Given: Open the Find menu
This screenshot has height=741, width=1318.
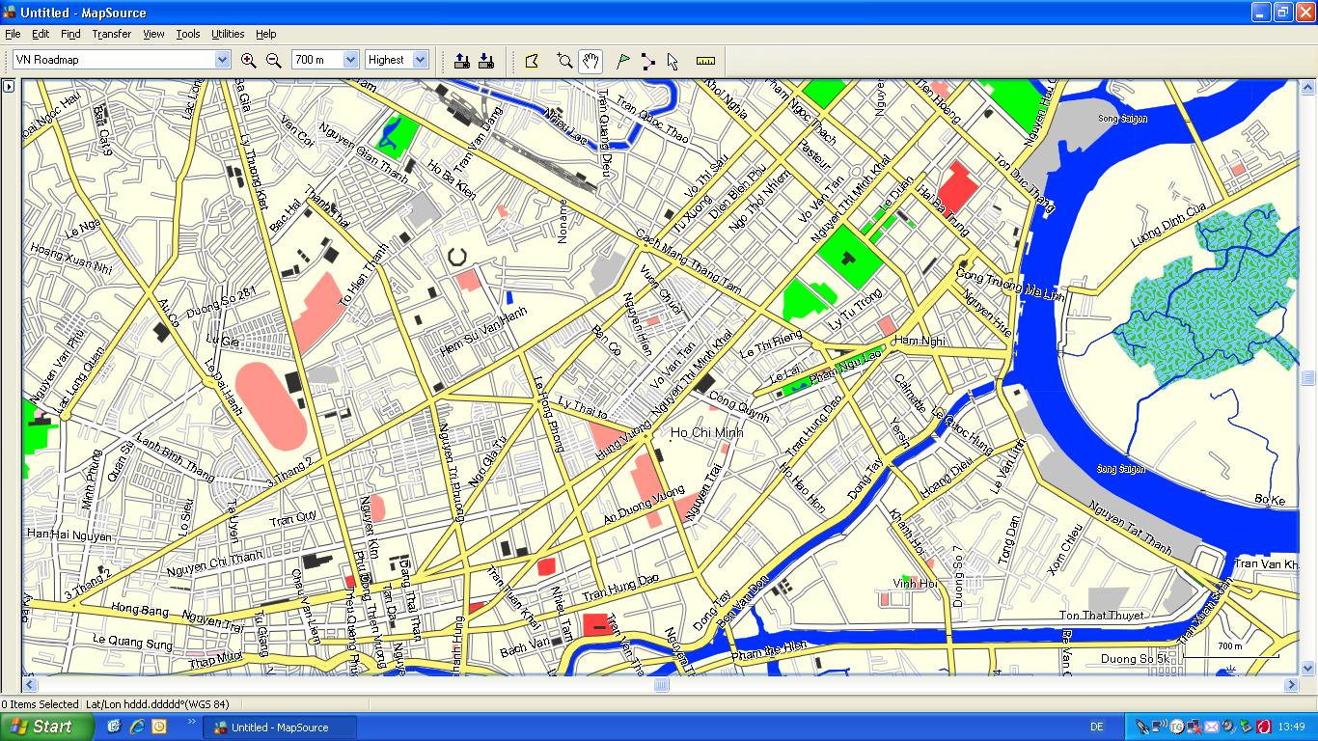Looking at the screenshot, I should pyautogui.click(x=70, y=34).
